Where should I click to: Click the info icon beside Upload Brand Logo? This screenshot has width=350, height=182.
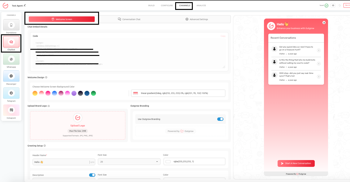pos(49,106)
